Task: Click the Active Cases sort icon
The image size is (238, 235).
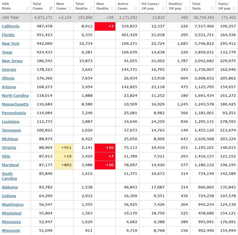Action: point(136,9)
